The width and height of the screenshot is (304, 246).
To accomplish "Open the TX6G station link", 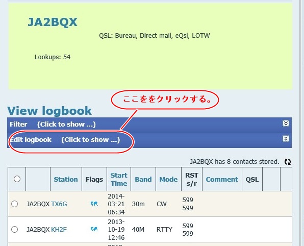I will (x=59, y=204).
